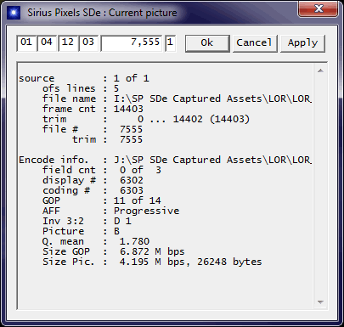The width and height of the screenshot is (344, 327).
Task: Click the 'file # : 7555' line
Action: (93, 129)
